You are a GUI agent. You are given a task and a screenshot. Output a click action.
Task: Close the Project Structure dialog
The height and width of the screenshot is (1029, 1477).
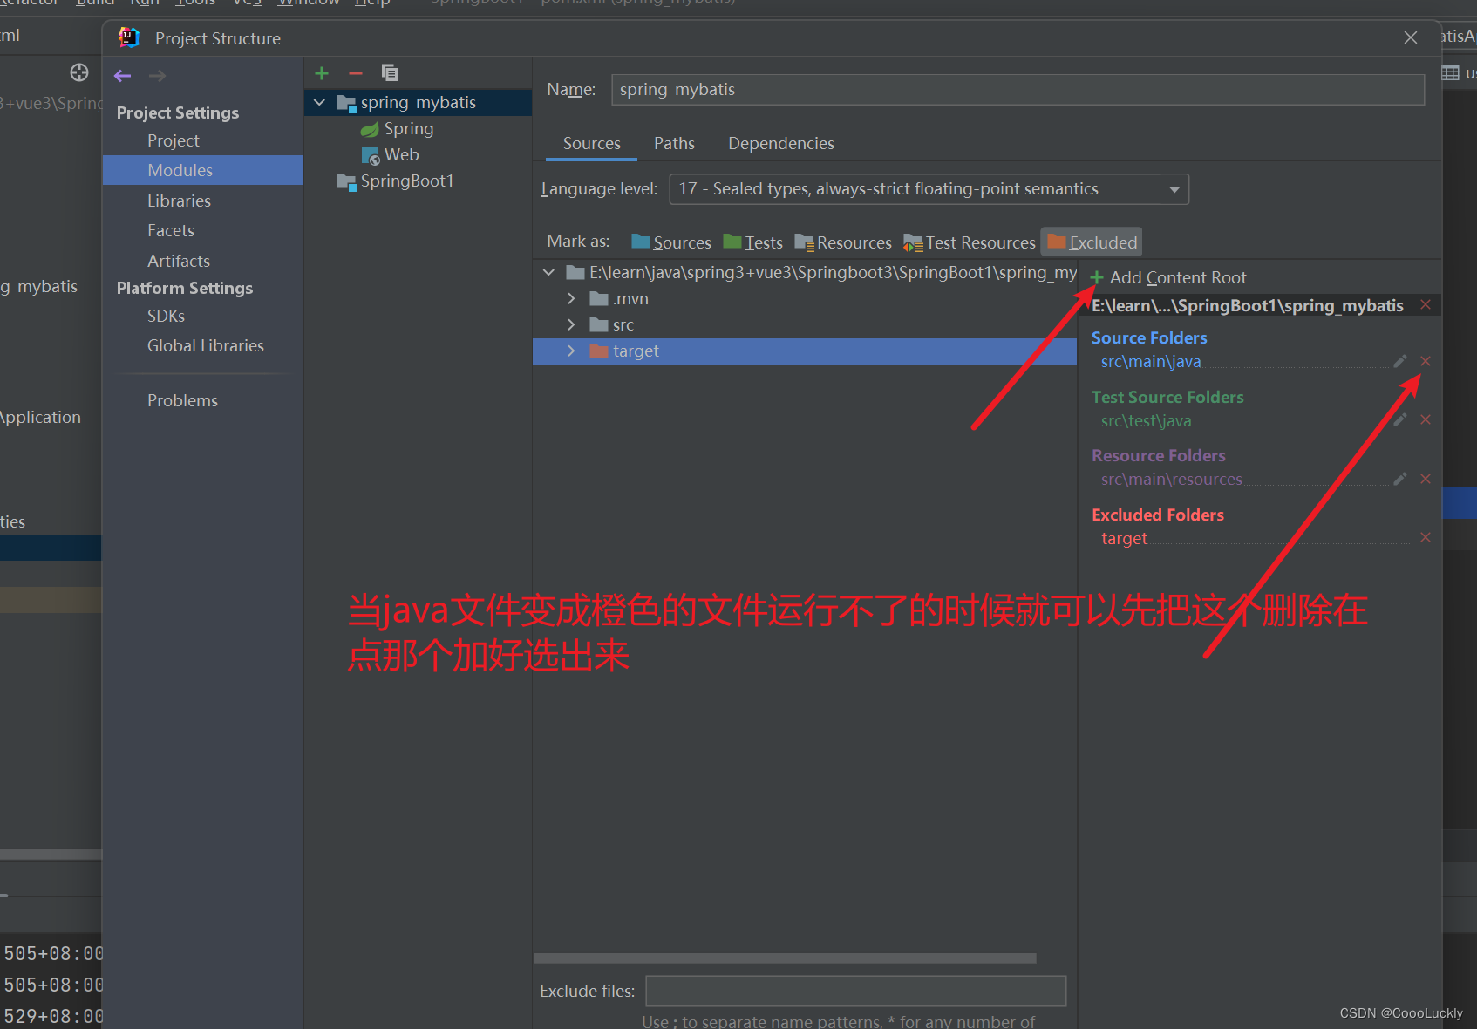(x=1411, y=37)
